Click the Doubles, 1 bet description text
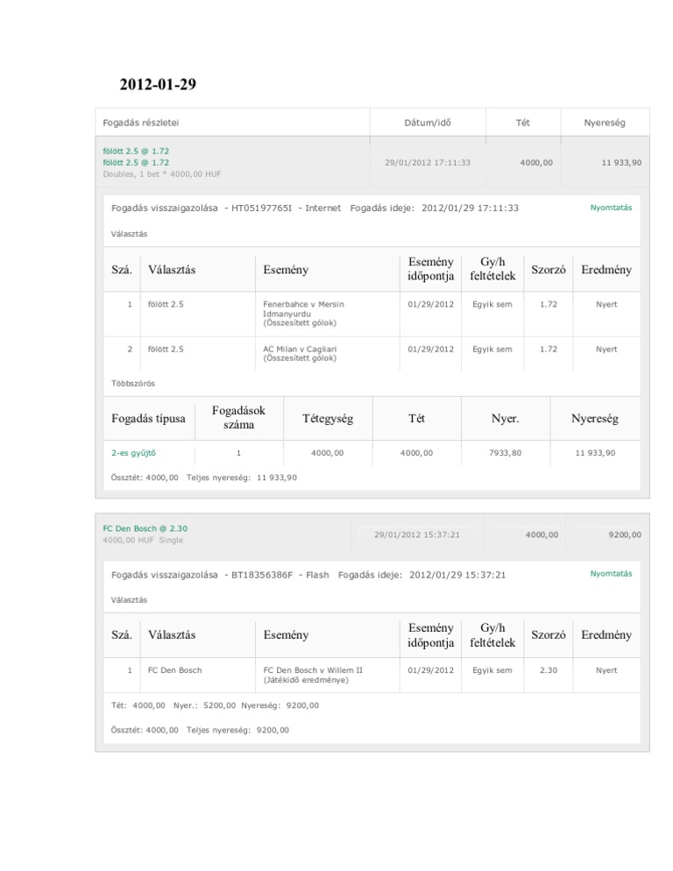Viewport: 673px width, 871px height. point(162,173)
